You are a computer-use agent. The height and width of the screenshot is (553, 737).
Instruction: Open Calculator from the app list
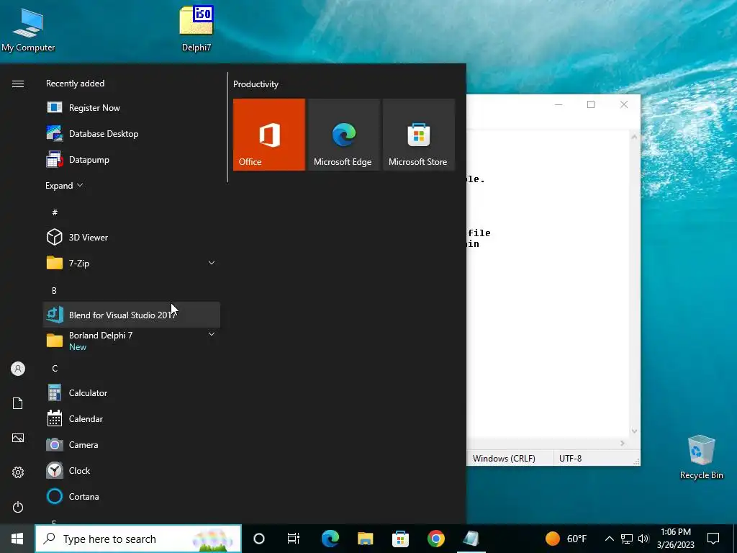[131, 392]
